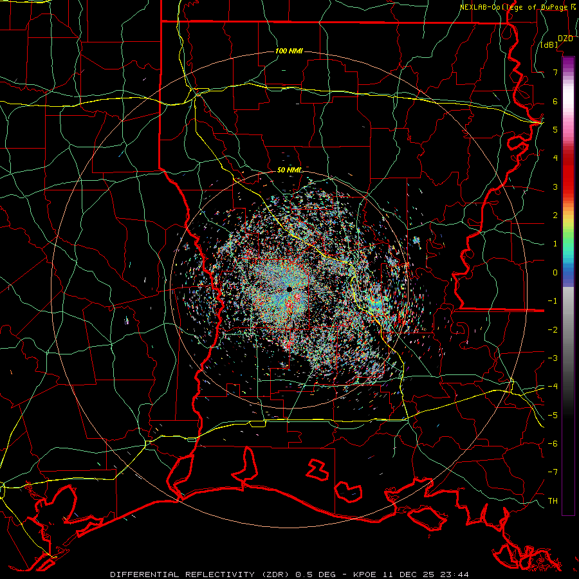Click the -5 dB value on color scale
The height and width of the screenshot is (579, 579).
point(553,416)
